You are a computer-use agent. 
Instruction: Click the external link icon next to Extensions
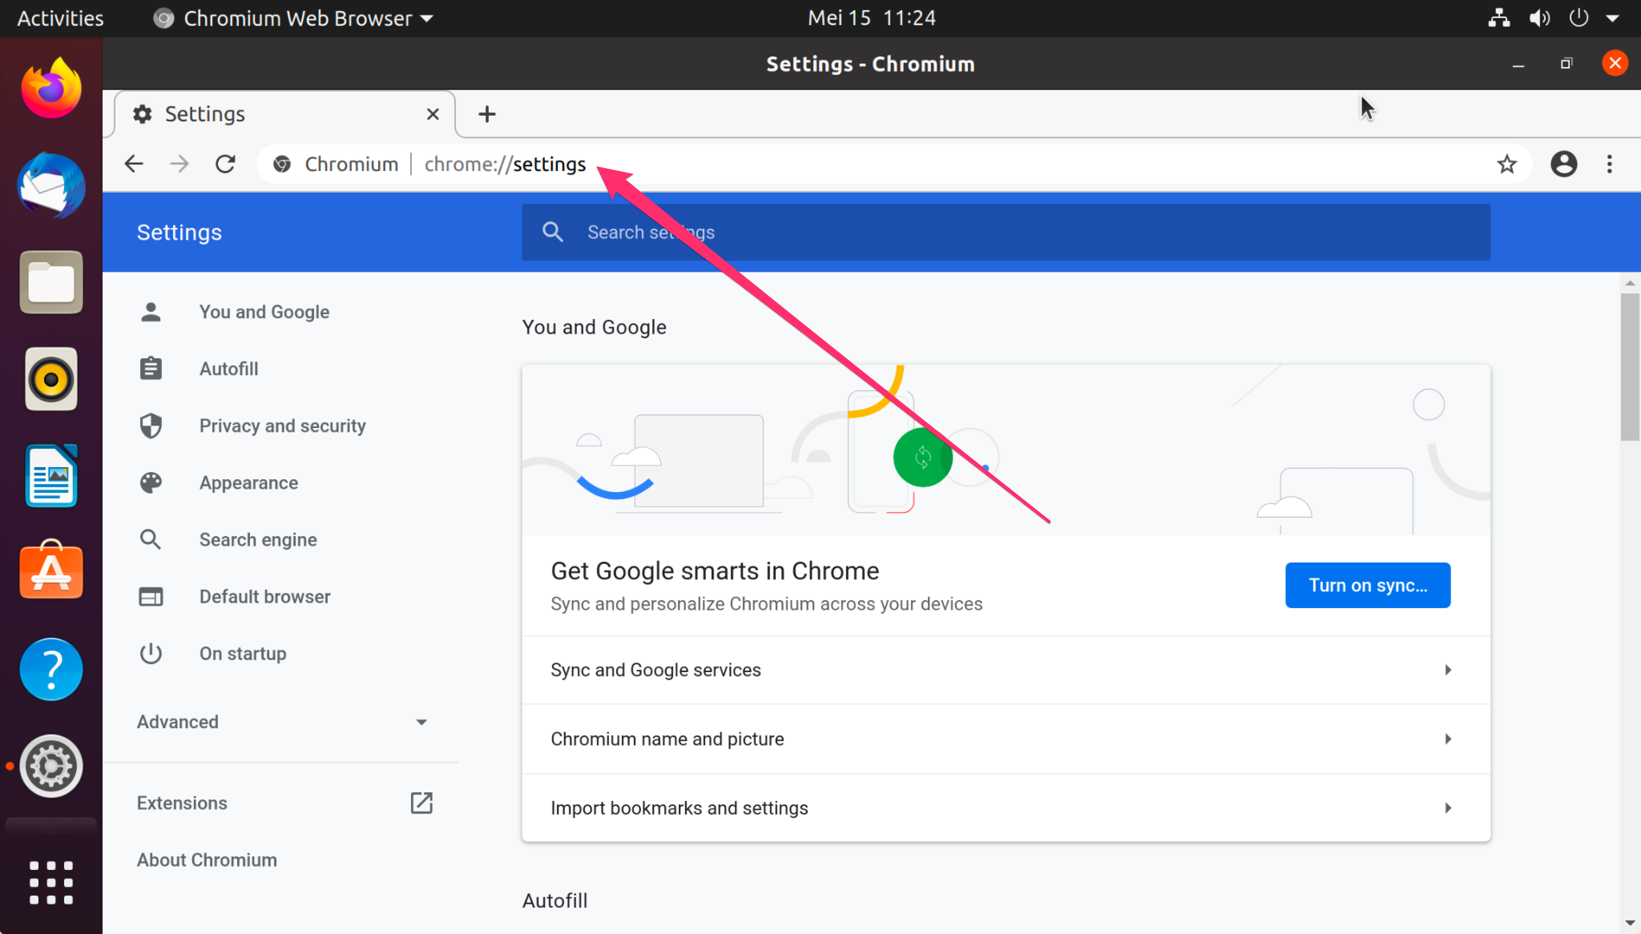[421, 803]
